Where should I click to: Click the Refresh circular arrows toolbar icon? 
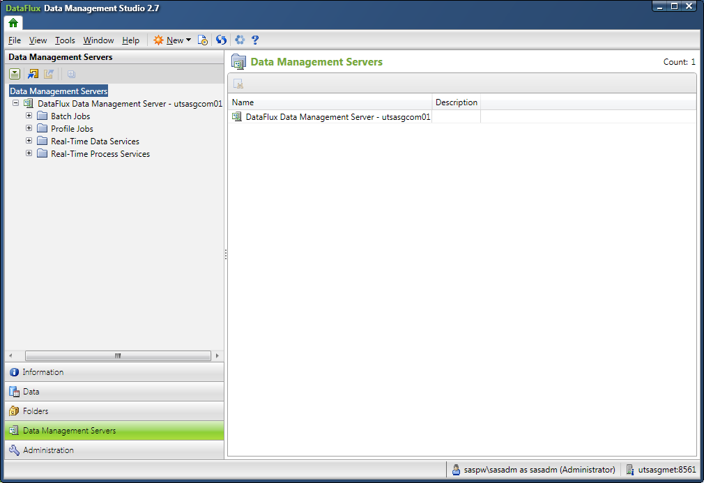coord(221,40)
